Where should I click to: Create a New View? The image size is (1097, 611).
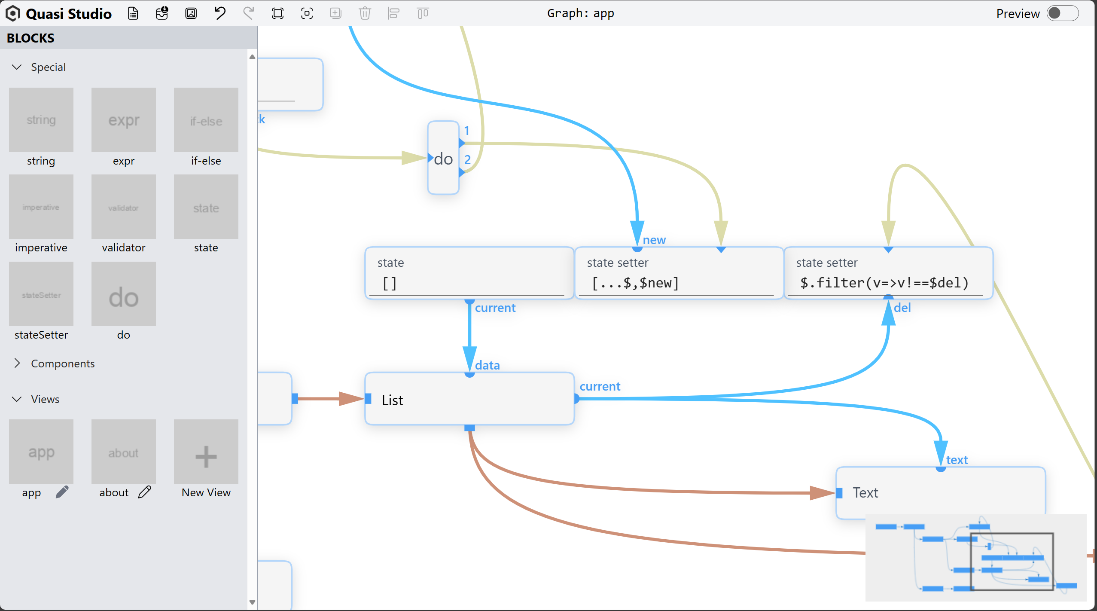click(206, 452)
